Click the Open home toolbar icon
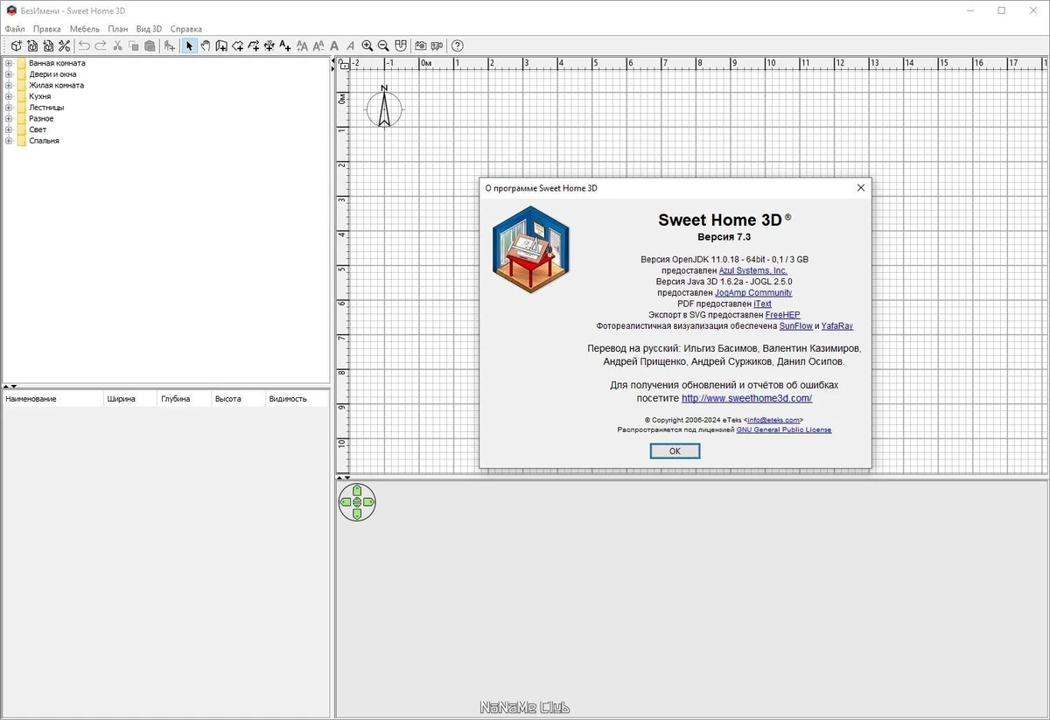 coord(32,45)
